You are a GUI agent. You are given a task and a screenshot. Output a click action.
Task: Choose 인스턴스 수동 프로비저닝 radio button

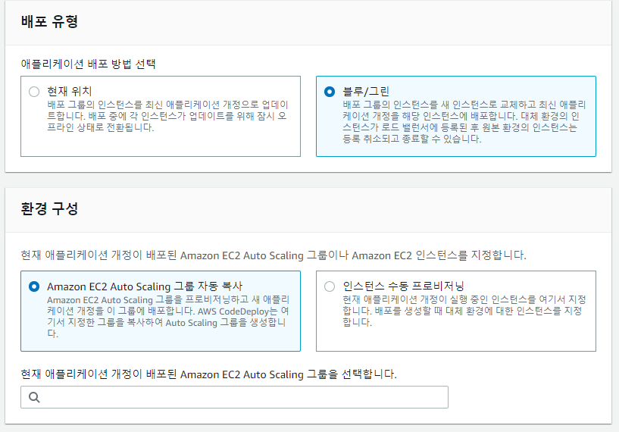(x=330, y=286)
